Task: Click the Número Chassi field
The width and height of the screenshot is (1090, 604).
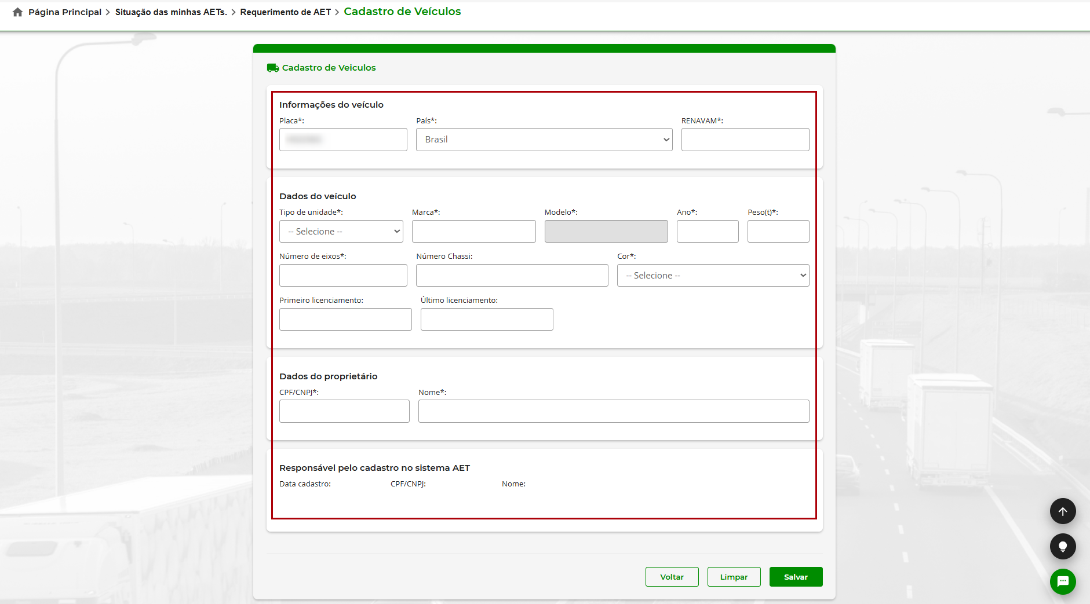Action: click(512, 276)
